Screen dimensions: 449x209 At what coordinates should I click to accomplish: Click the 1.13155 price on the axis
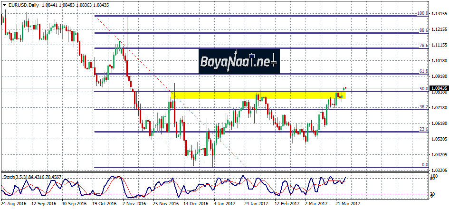438,14
